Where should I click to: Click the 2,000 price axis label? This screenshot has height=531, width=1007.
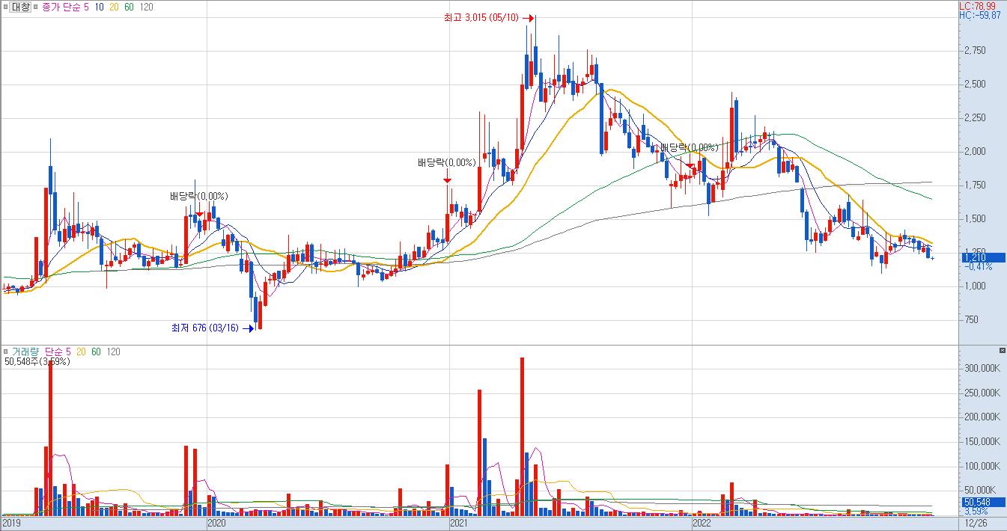[975, 152]
